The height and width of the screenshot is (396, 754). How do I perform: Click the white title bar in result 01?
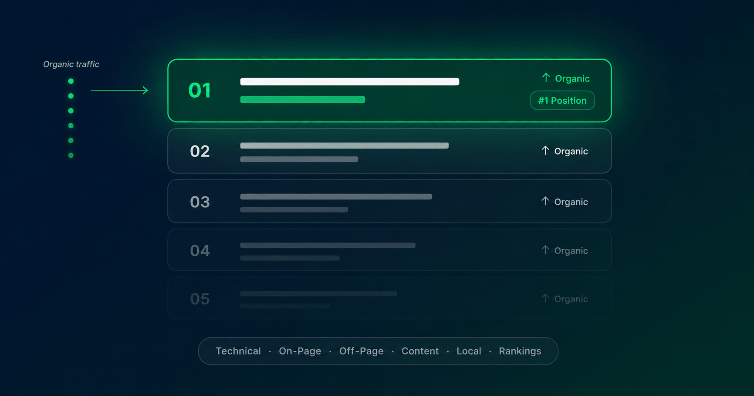point(350,81)
